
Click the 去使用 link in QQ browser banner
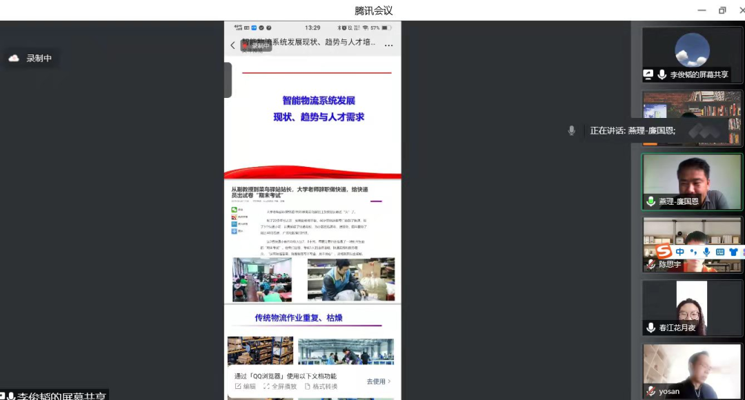click(378, 381)
